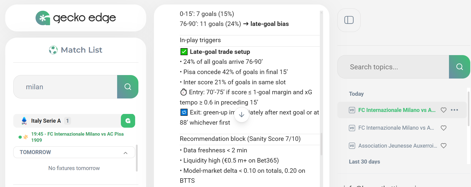Click the milan match search field
The height and width of the screenshot is (187, 471).
[x=65, y=87]
